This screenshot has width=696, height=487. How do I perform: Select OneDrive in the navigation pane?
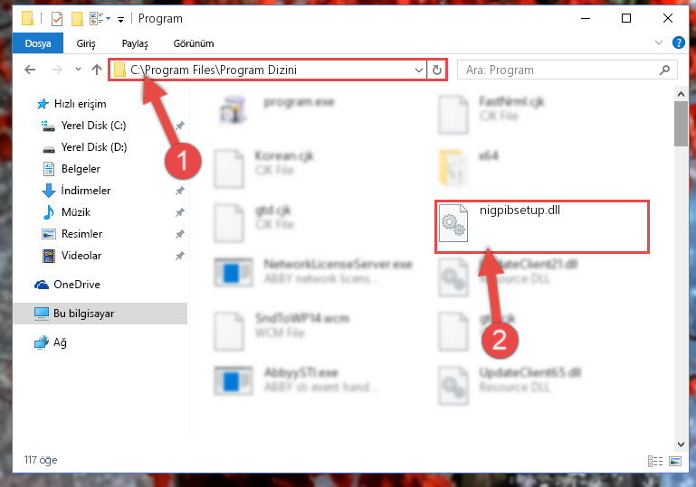[x=67, y=285]
